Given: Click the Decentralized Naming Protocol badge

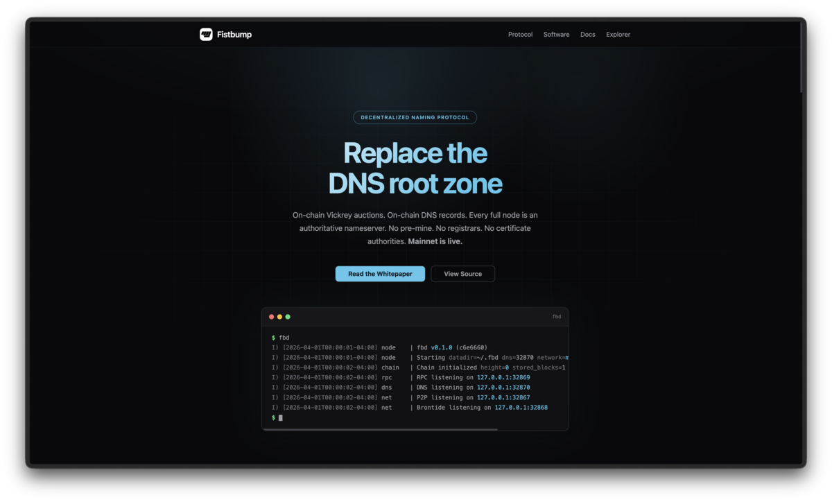Looking at the screenshot, I should 415,118.
